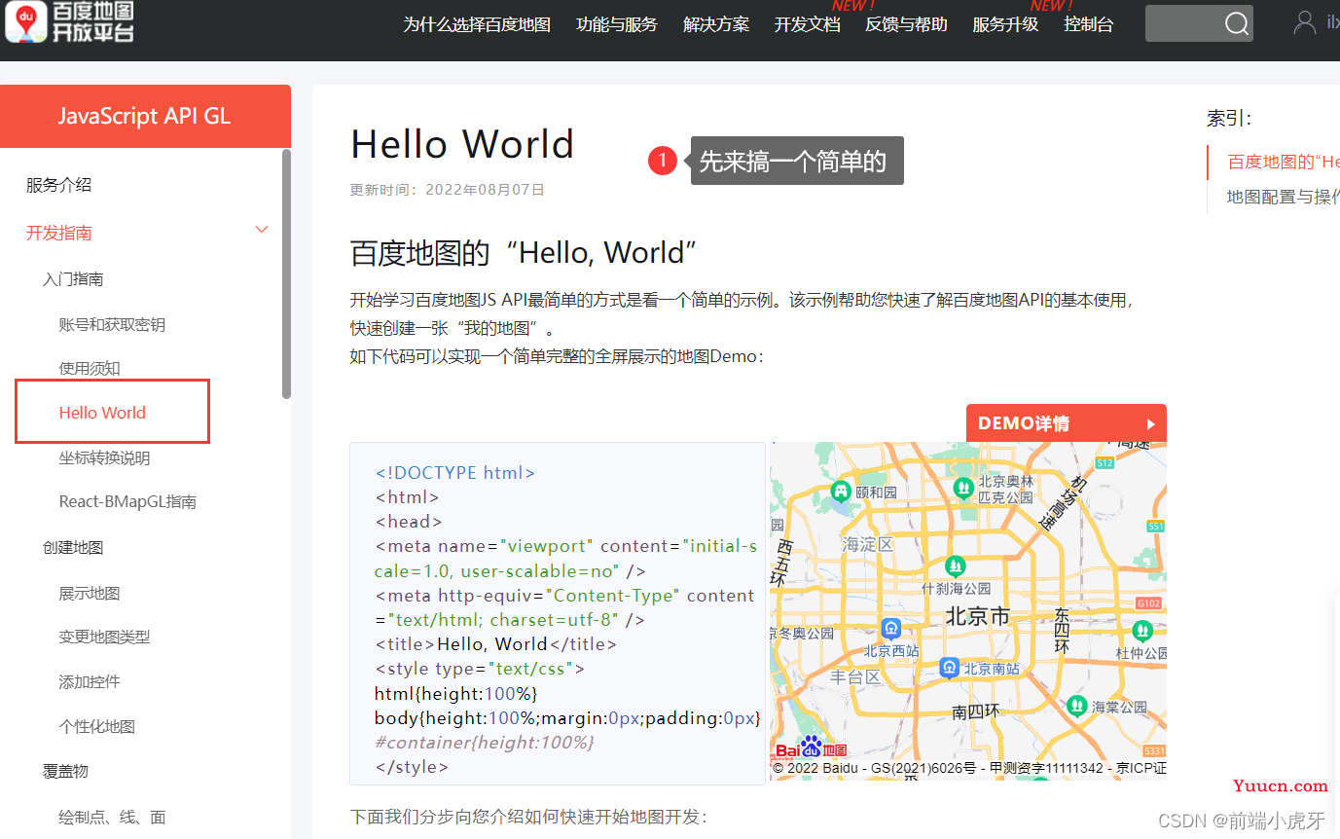Open 使用须知 page

[90, 369]
